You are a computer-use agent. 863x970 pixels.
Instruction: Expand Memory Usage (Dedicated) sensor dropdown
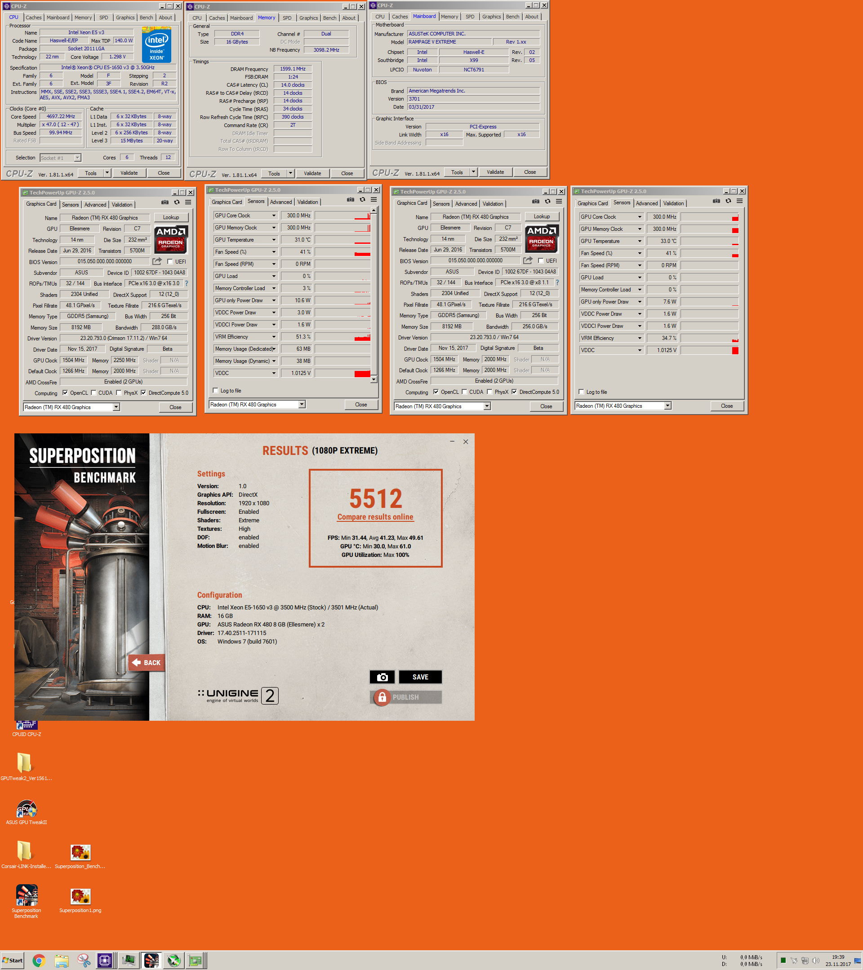274,349
